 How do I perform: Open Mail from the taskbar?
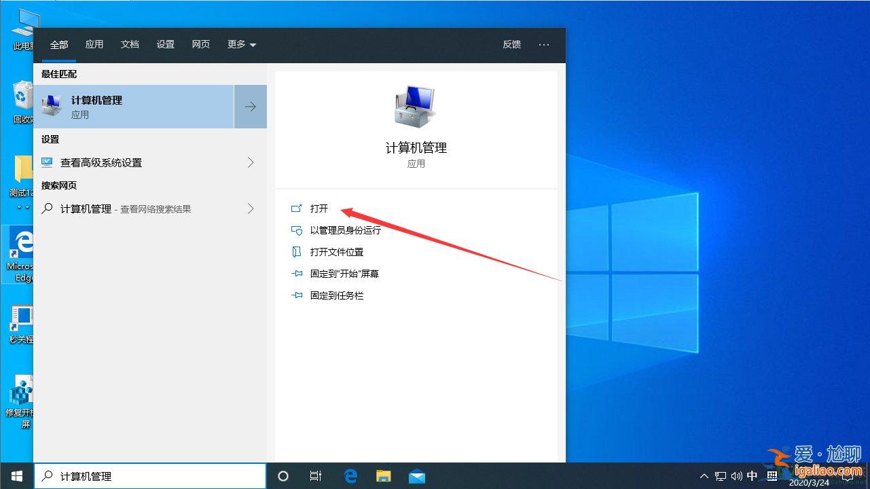(x=416, y=475)
